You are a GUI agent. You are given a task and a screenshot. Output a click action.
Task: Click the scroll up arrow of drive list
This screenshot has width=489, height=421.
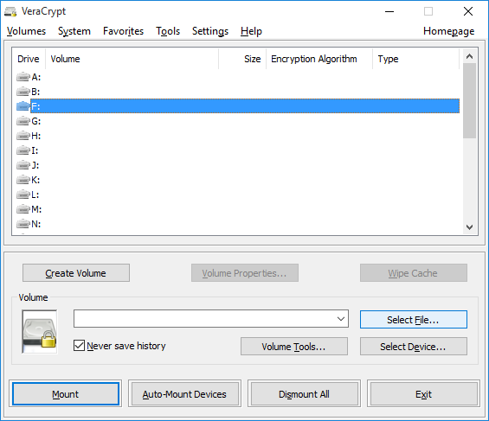(x=469, y=56)
